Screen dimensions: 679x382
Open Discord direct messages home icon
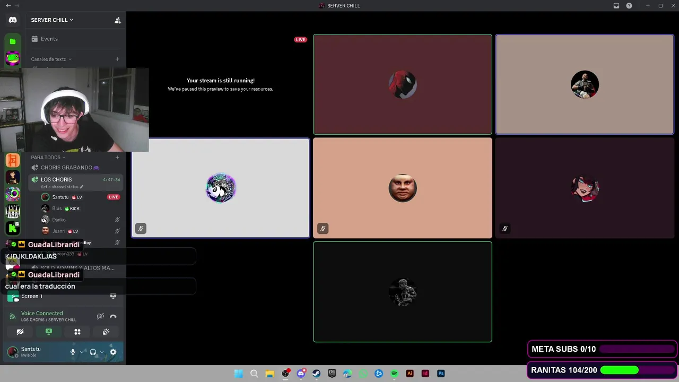13,20
